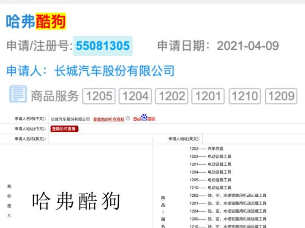This screenshot has height=228, width=305.
Task: Click the 1201—— 电动运载工具 row
Action: (210, 164)
